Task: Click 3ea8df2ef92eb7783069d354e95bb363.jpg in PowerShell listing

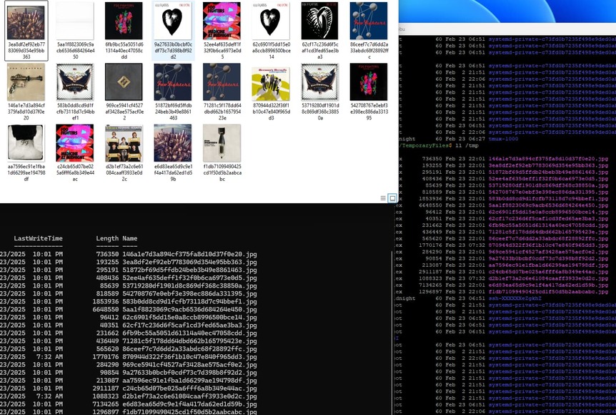Action: click(x=189, y=262)
